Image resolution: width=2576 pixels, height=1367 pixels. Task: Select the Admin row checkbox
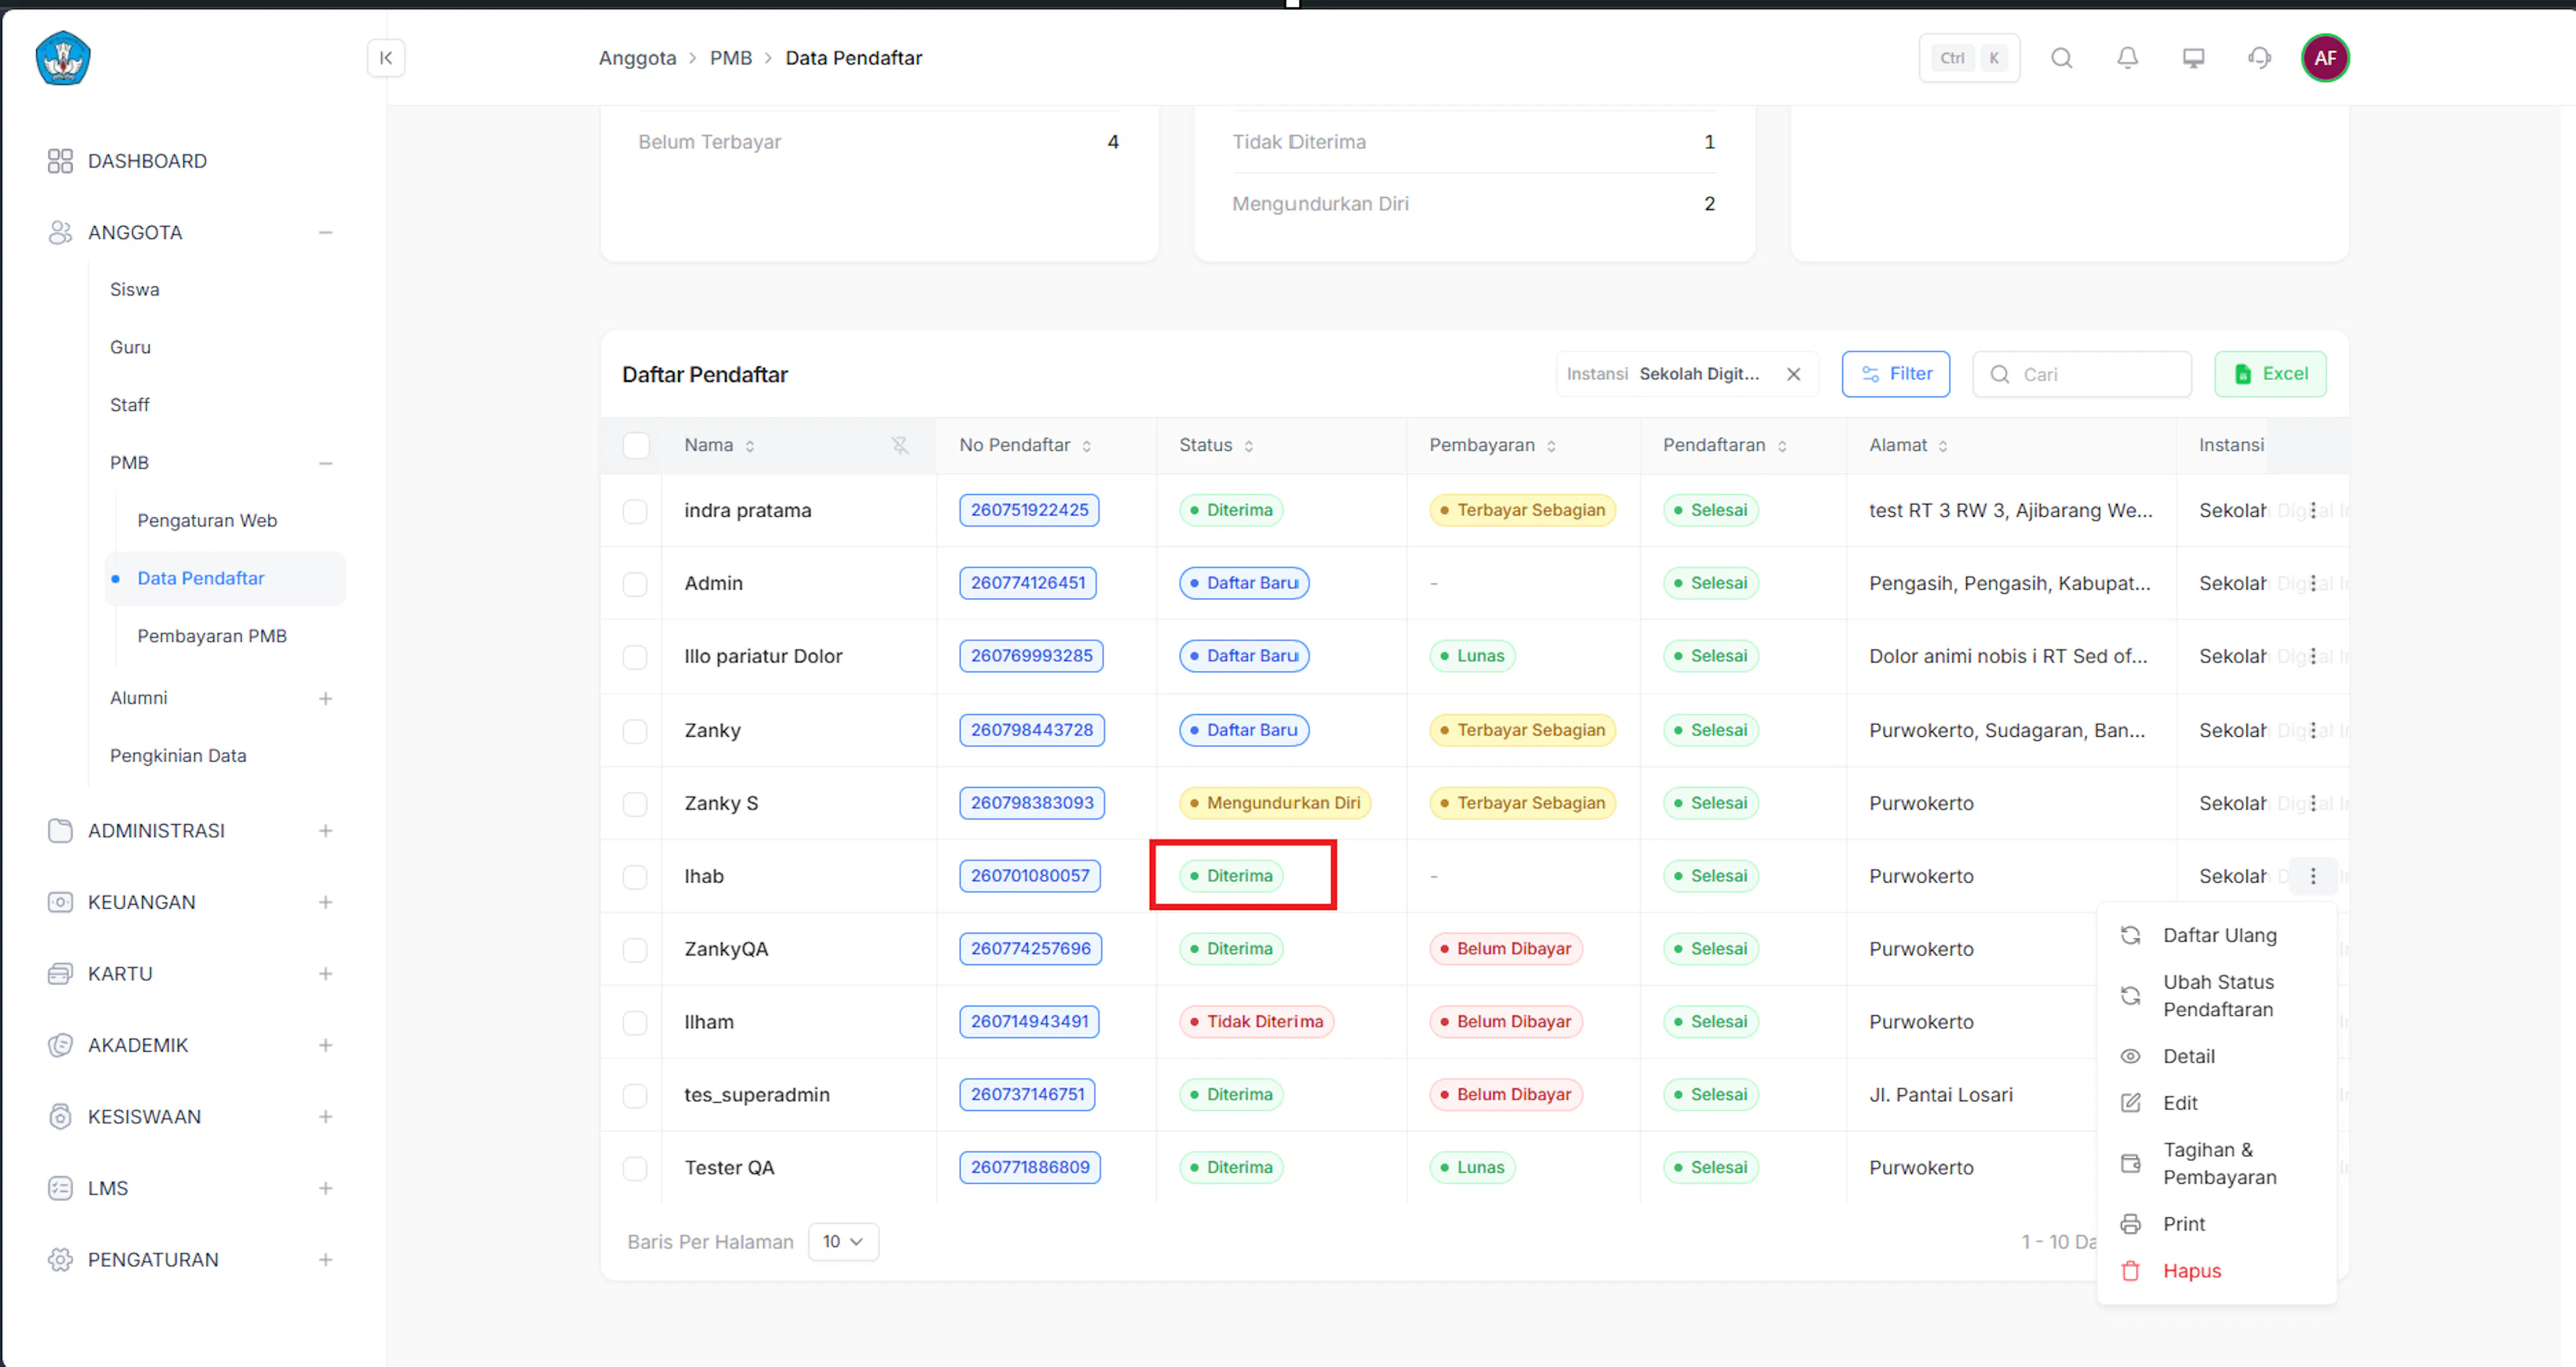click(635, 585)
